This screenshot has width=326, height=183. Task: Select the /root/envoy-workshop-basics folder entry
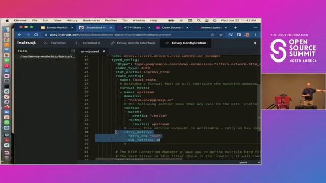point(48,56)
